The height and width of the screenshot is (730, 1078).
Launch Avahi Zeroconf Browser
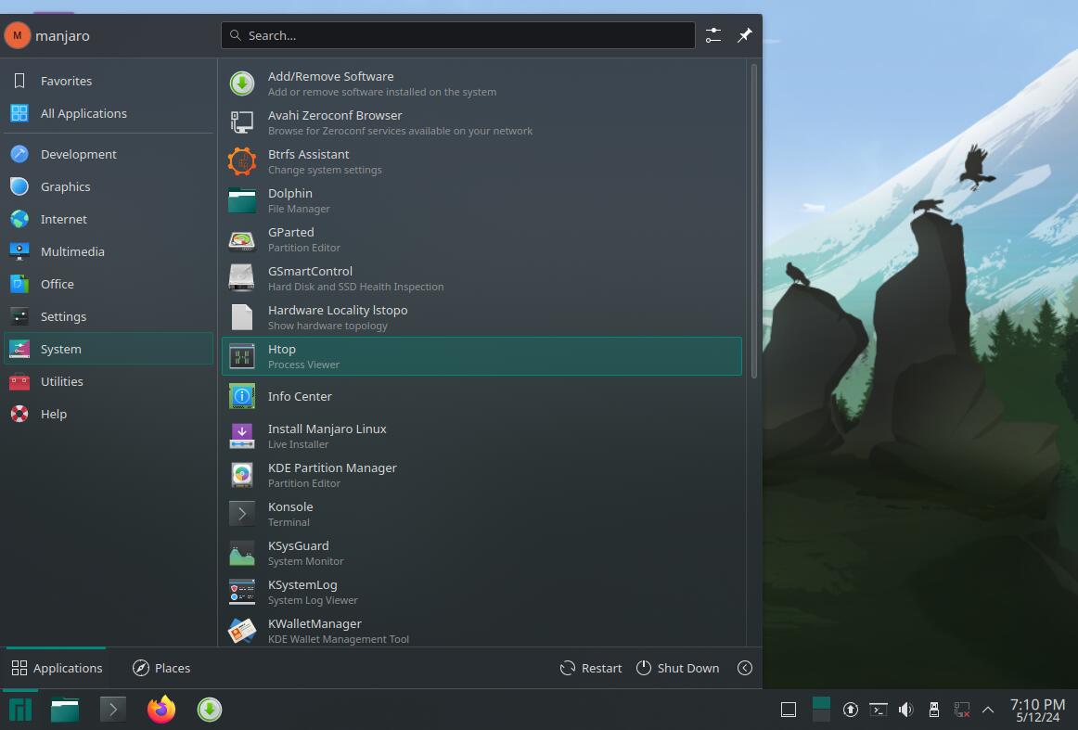(x=481, y=122)
